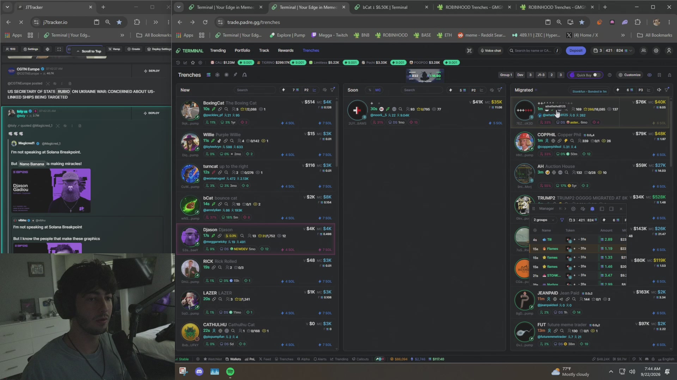Click the scan icon beside Voice chat

click(x=469, y=51)
